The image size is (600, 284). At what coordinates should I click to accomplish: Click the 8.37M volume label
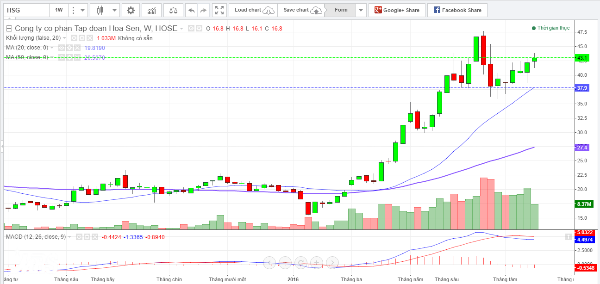583,204
